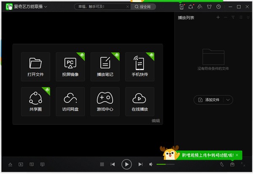Open the 爱奇艺万能联播 main menu dropdown
This screenshot has width=253, height=174.
coord(46,7)
